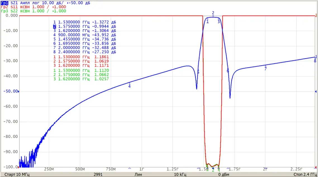Click red marker 1 row with value 1.1861

(x=81, y=57)
